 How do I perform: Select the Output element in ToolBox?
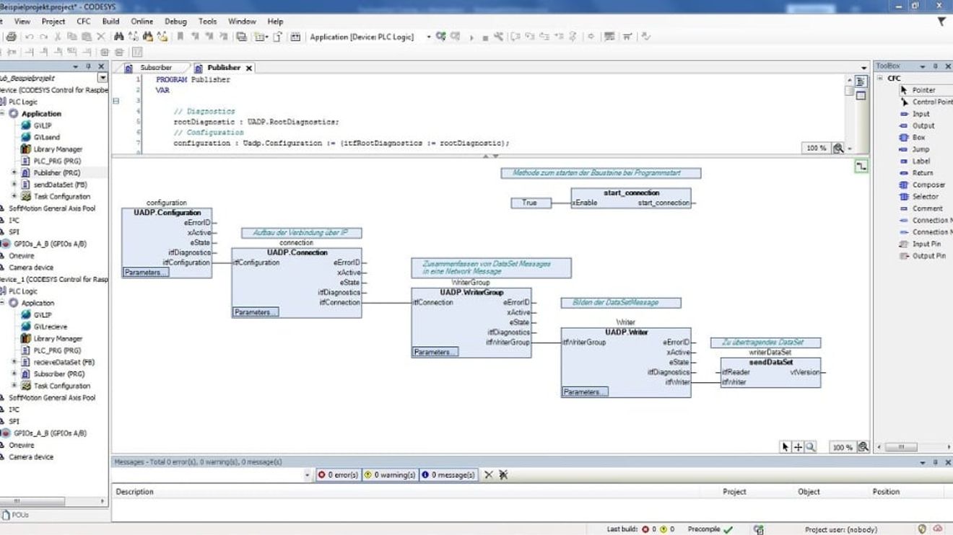917,125
